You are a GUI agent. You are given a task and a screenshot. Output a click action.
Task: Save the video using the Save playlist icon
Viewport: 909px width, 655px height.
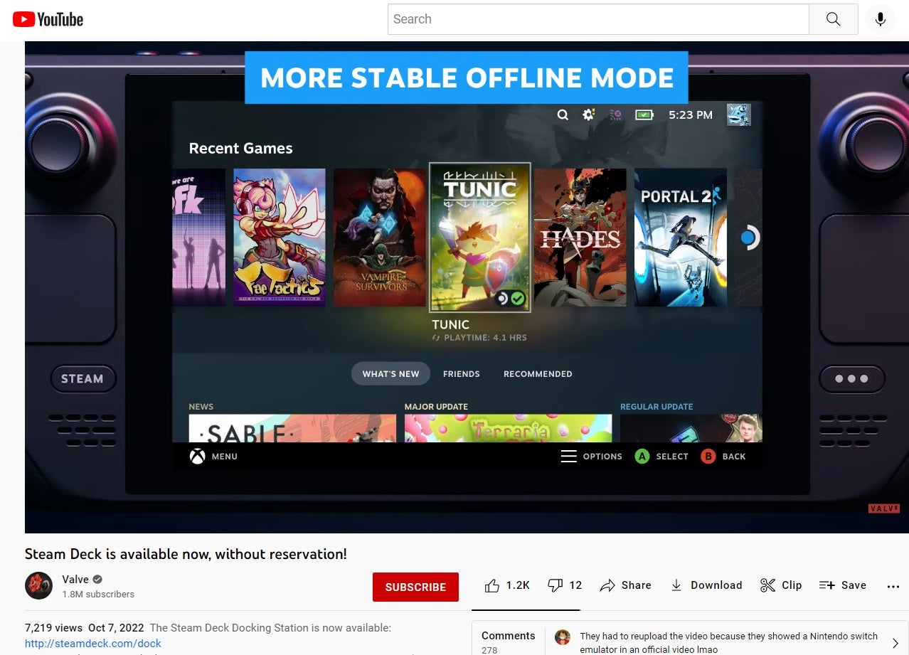[828, 585]
